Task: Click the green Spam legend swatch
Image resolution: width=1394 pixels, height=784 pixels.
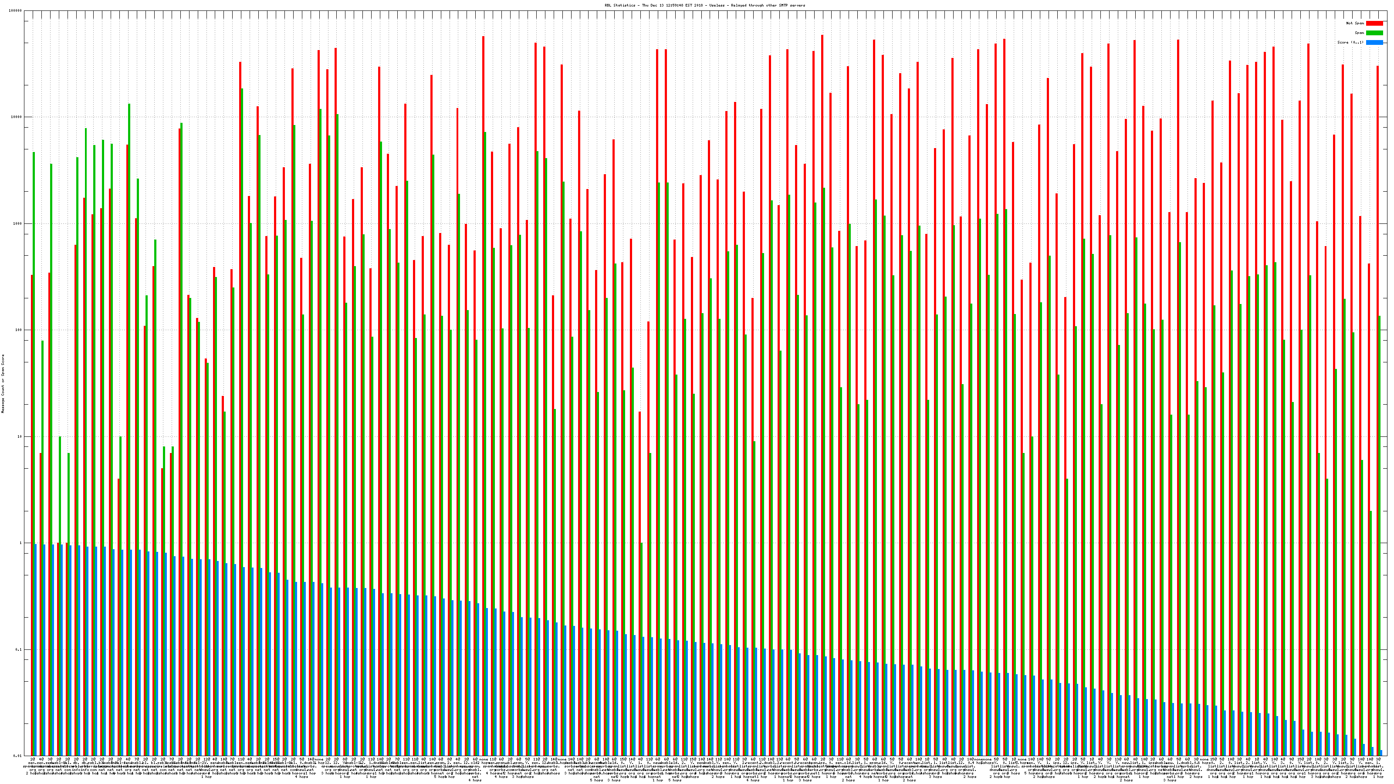Action: point(1374,33)
